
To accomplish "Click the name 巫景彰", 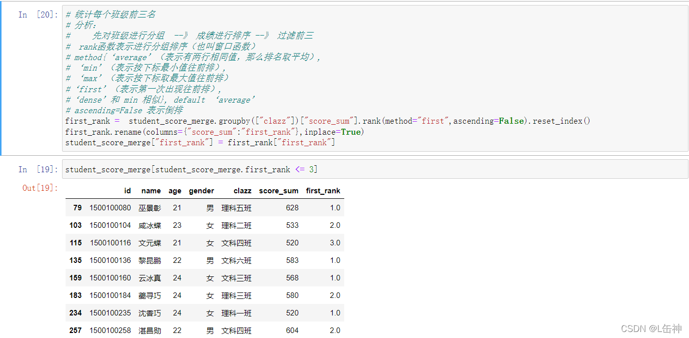I will (x=150, y=208).
